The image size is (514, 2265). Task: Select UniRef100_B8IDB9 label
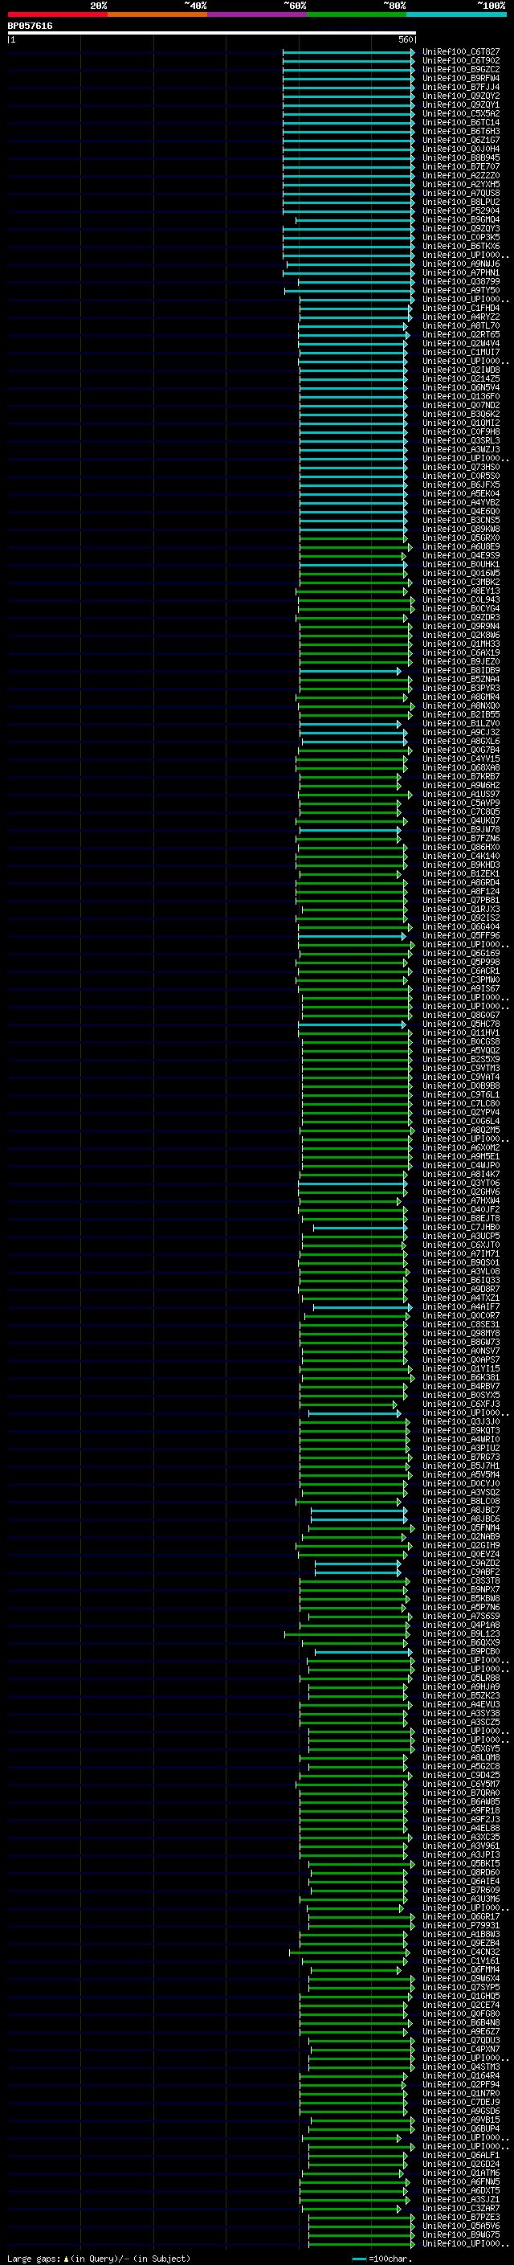click(x=461, y=670)
